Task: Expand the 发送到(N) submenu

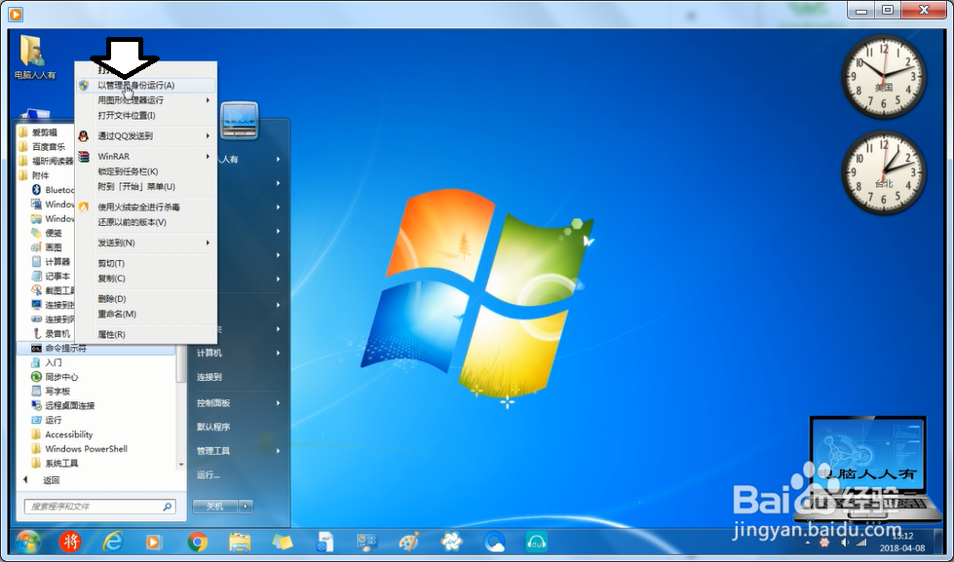Action: (145, 243)
